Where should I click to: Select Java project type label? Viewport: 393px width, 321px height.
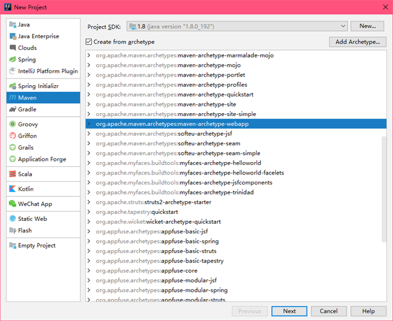24,24
